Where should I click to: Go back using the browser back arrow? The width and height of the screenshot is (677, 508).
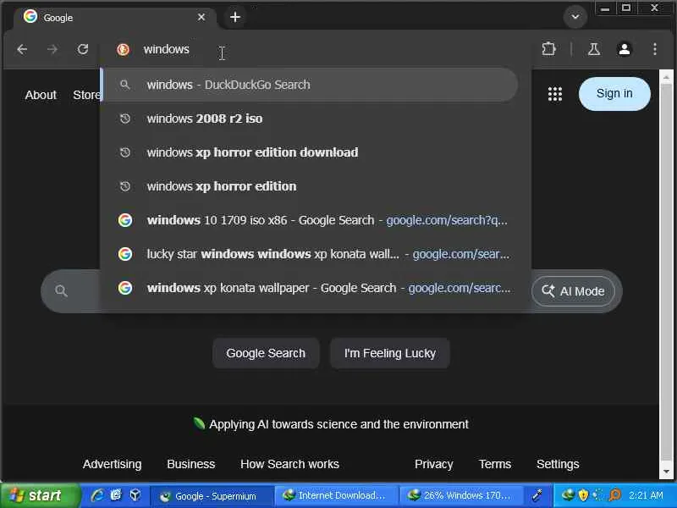click(22, 50)
